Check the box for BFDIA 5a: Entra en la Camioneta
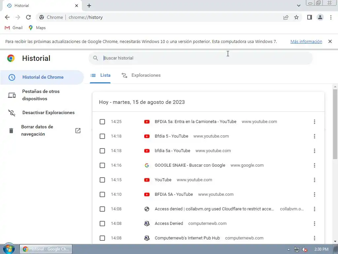338x254 pixels. 102,122
